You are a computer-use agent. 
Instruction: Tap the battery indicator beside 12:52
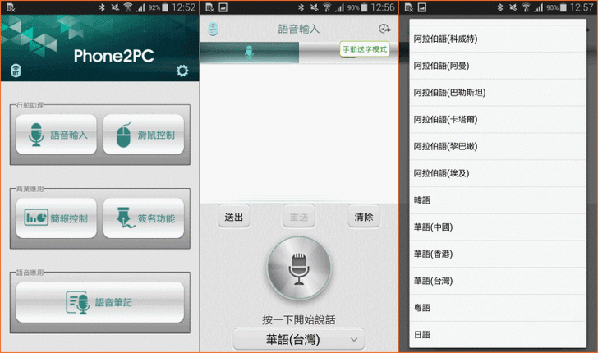(x=165, y=7)
